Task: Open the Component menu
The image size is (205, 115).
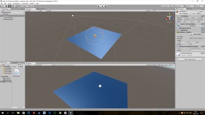Action: click(25, 4)
